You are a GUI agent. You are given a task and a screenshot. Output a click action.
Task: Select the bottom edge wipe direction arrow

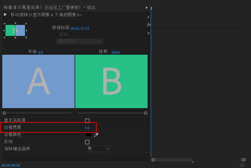point(15,38)
